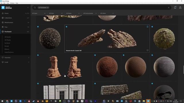Open the View menu
The width and height of the screenshot is (184, 103).
point(8,3)
